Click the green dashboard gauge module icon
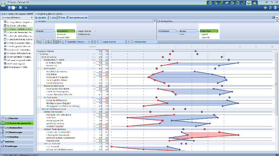 [x=210, y=3]
